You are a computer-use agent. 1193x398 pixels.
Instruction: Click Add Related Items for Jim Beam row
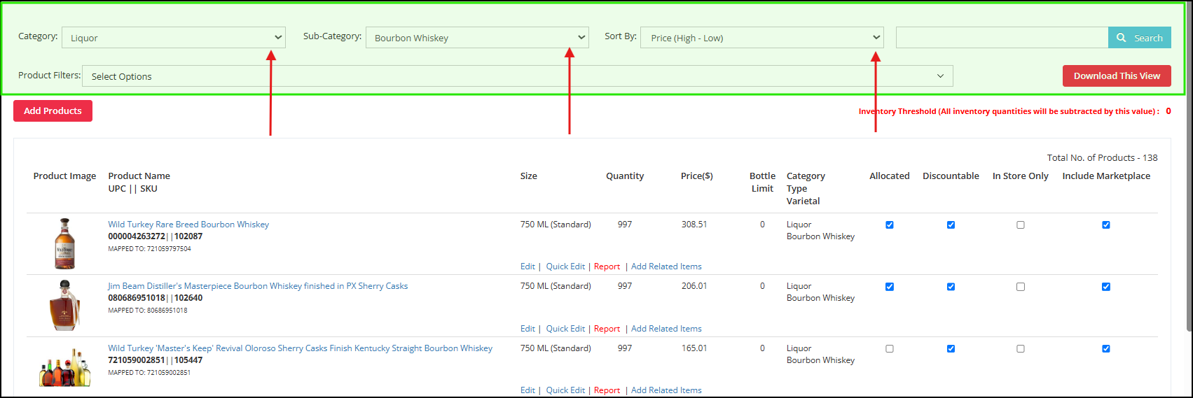[666, 329]
